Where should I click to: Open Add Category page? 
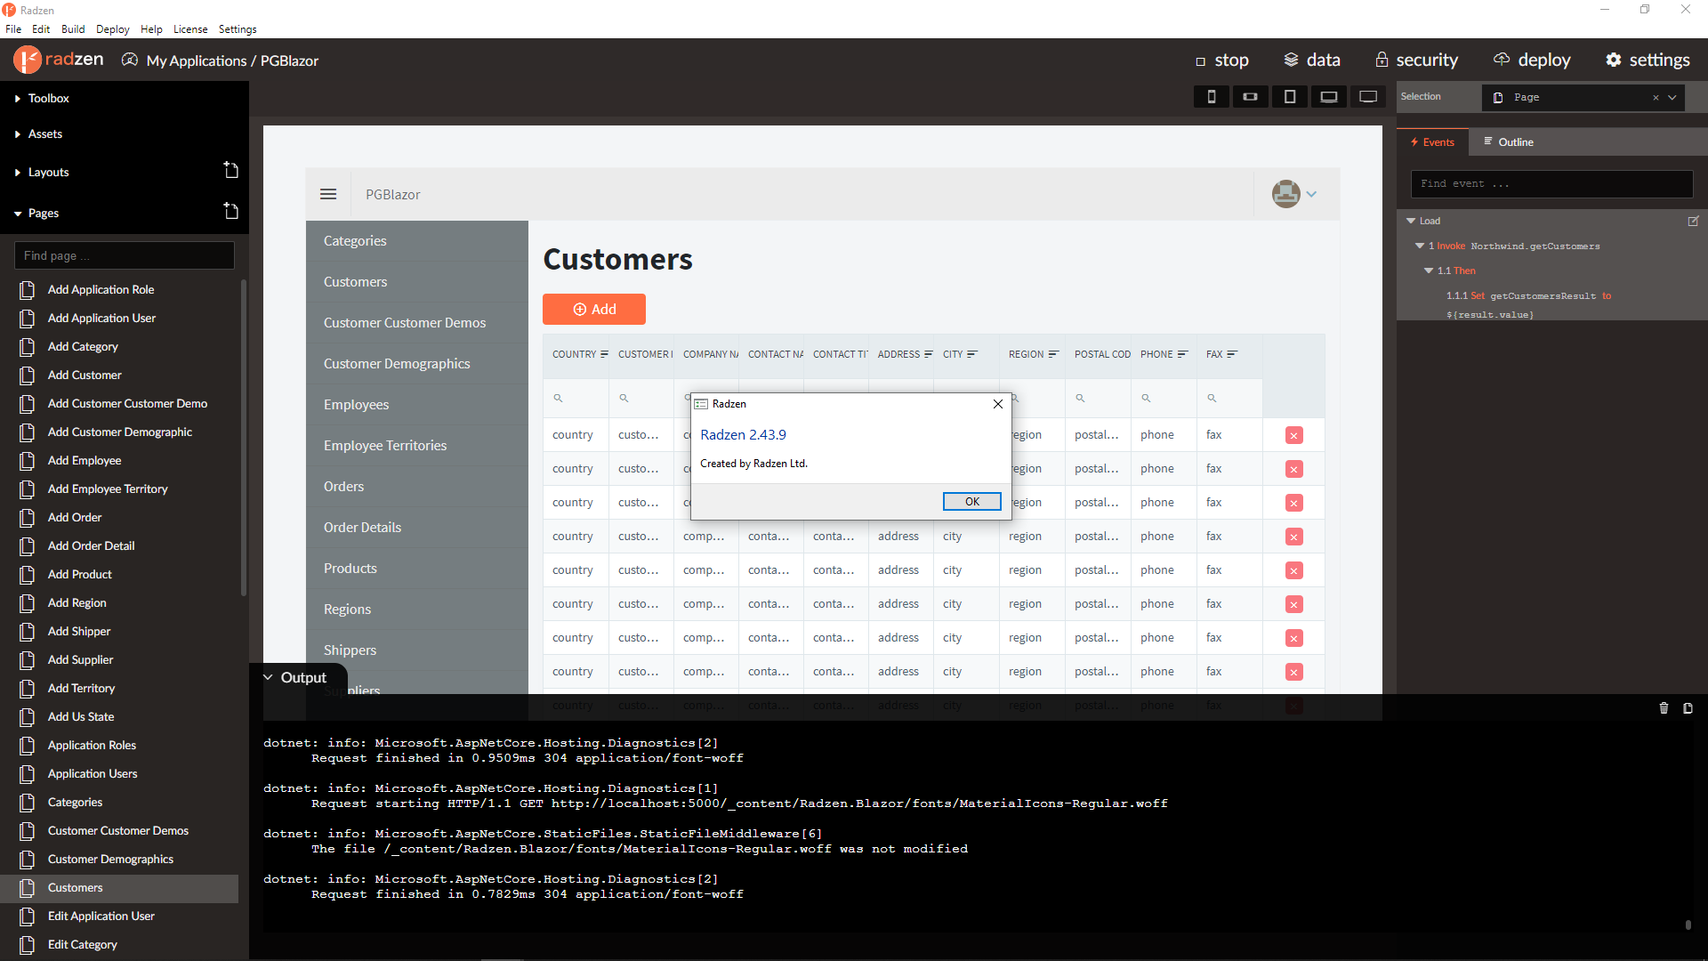(x=83, y=346)
